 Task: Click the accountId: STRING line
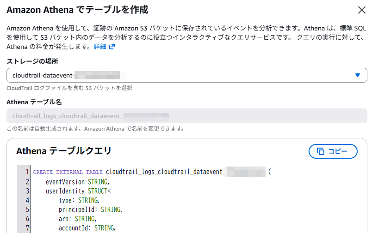(87, 228)
